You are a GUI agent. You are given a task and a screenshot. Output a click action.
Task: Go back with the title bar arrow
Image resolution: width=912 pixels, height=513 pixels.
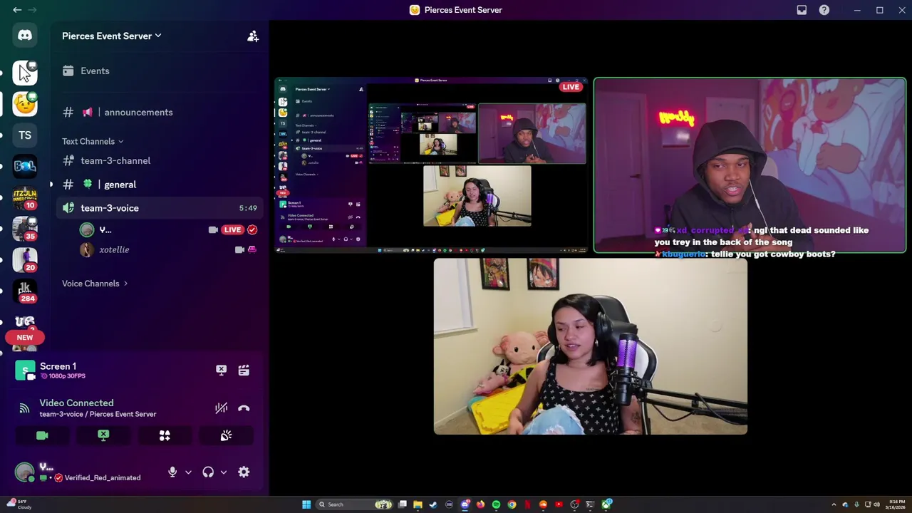tap(17, 10)
